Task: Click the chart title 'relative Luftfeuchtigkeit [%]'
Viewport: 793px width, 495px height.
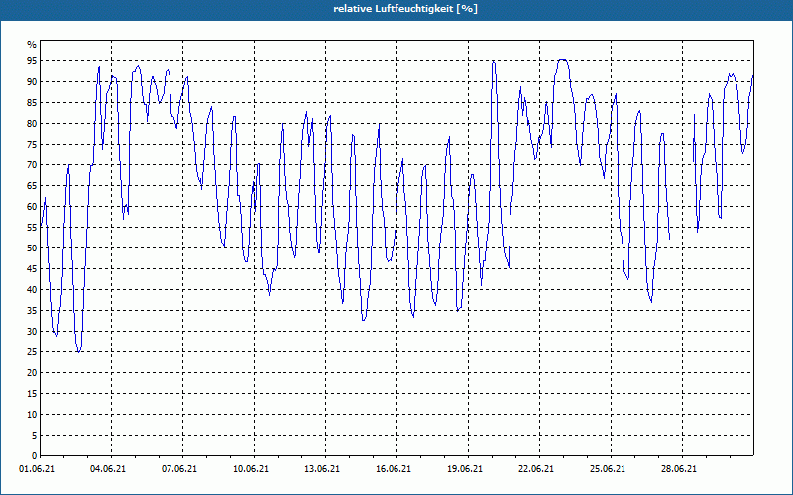Action: 405,9
